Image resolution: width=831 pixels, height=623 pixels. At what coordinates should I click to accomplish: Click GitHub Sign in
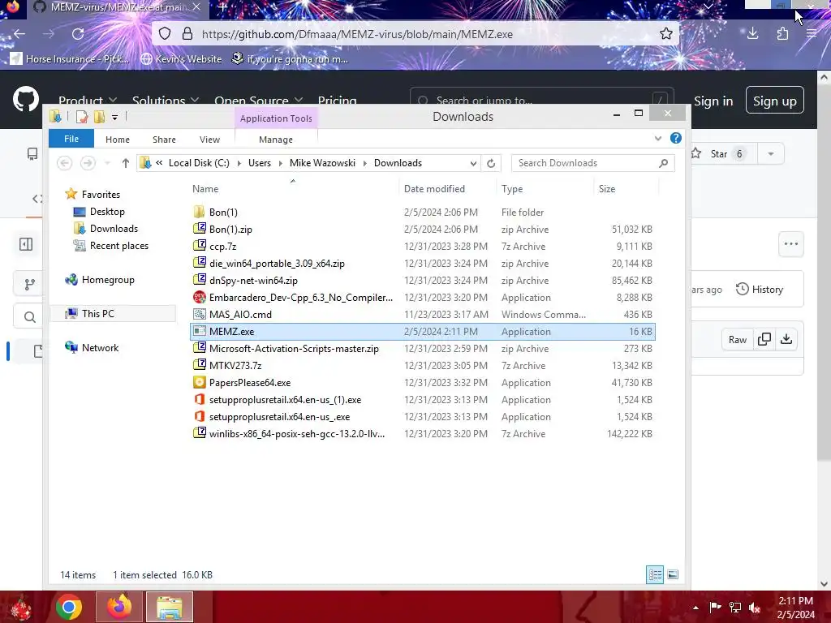(713, 101)
